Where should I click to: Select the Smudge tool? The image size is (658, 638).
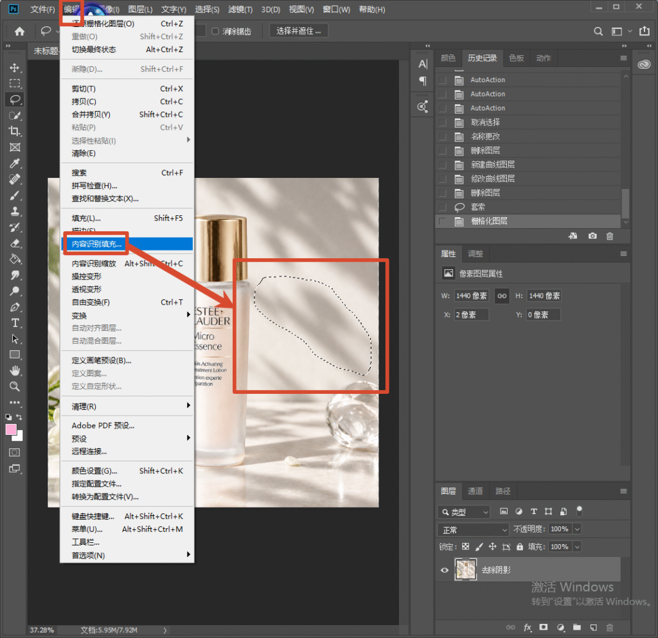coord(15,275)
